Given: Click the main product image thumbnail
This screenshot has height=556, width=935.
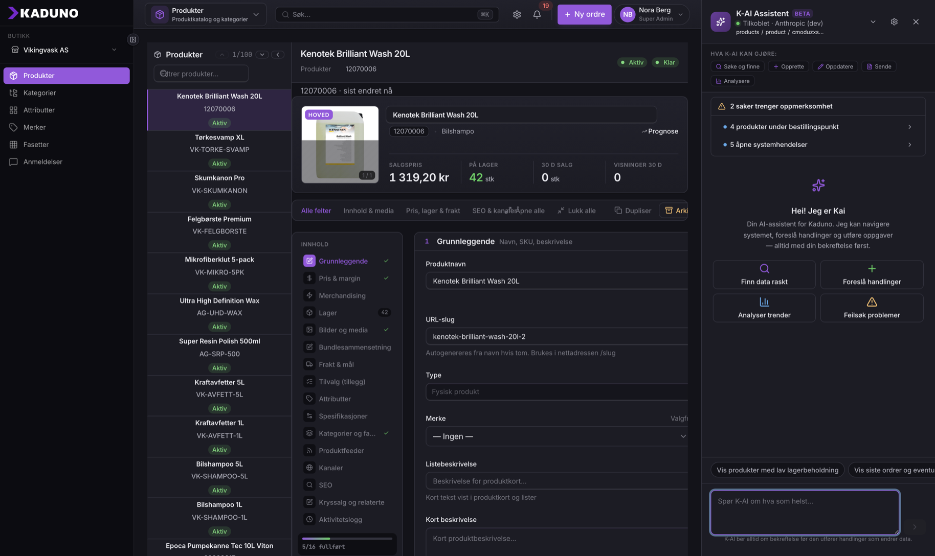Looking at the screenshot, I should click(340, 145).
